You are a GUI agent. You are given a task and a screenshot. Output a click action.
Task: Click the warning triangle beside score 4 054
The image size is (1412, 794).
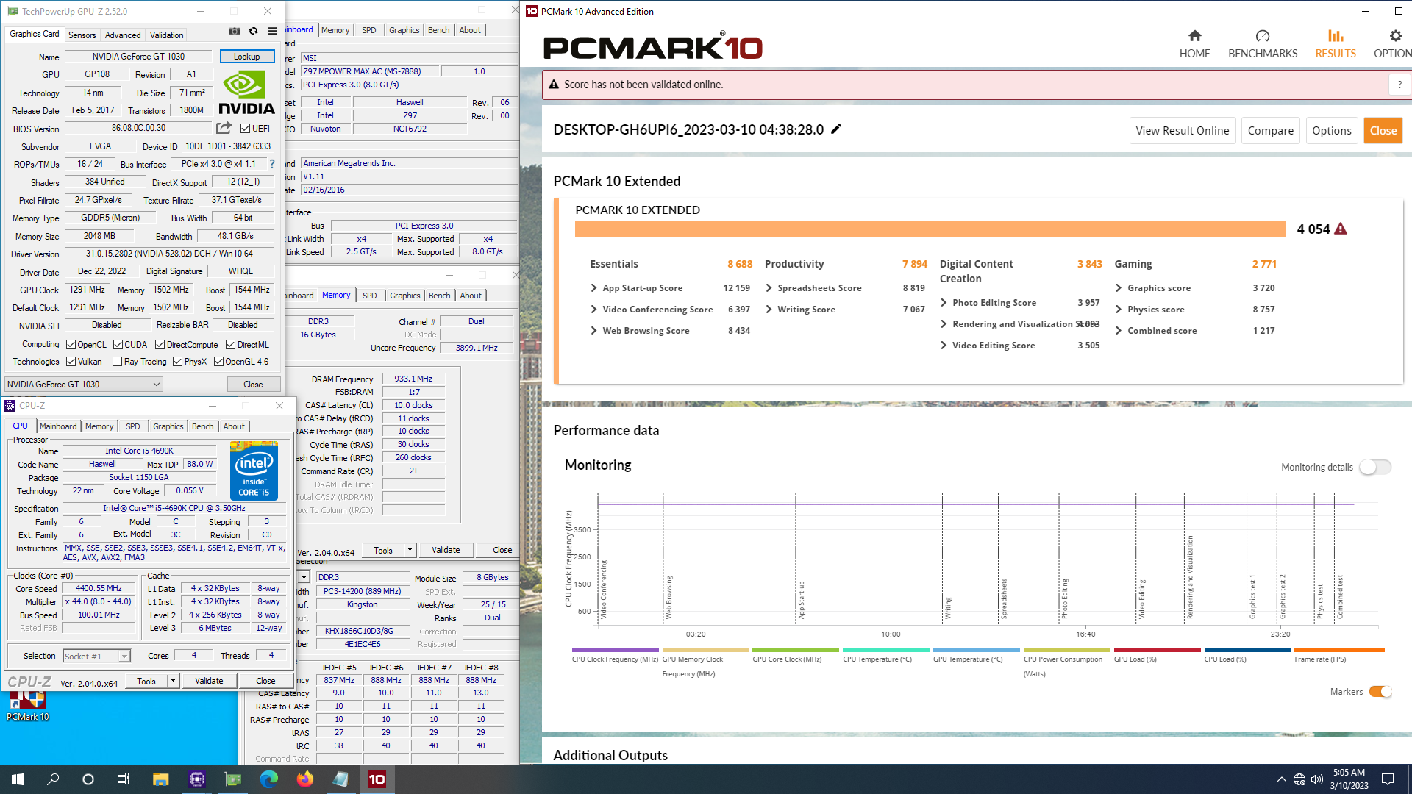point(1341,229)
